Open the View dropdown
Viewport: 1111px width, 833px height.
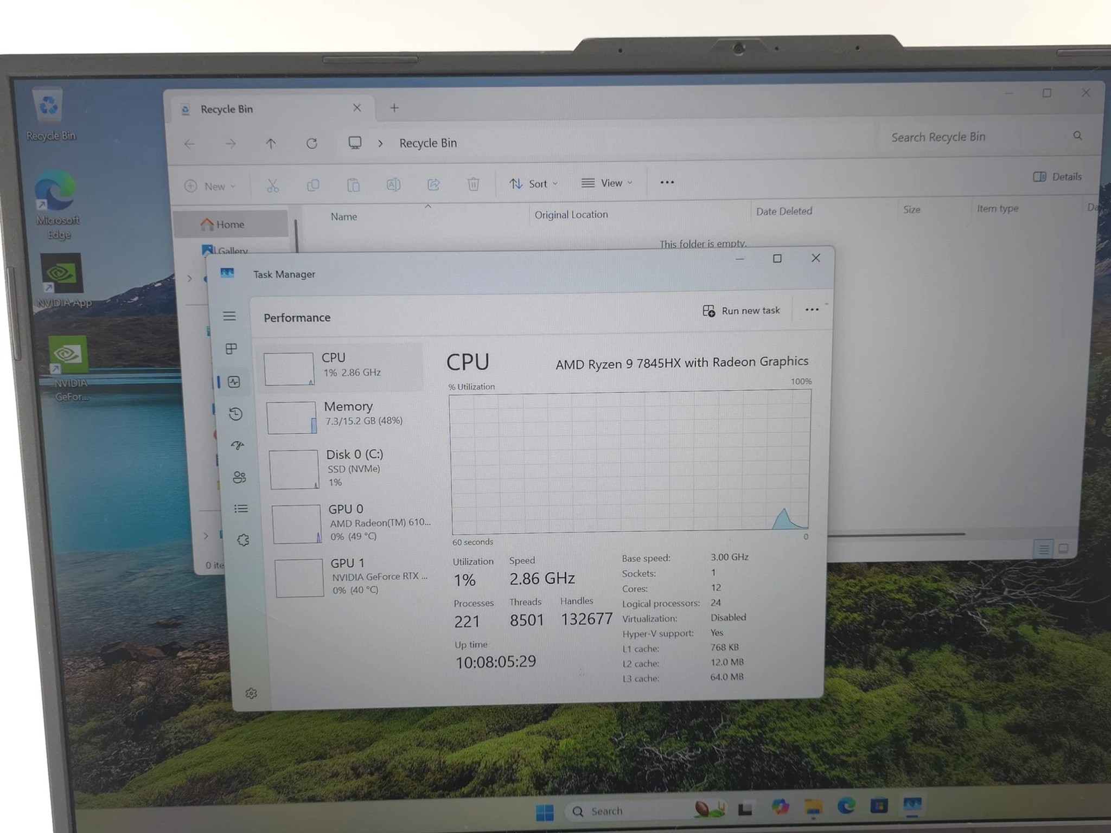(x=606, y=183)
